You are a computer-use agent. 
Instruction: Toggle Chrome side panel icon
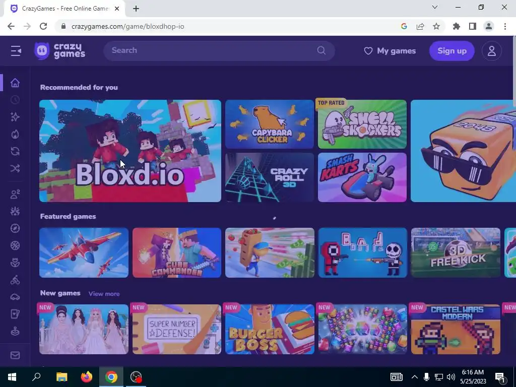point(473,26)
